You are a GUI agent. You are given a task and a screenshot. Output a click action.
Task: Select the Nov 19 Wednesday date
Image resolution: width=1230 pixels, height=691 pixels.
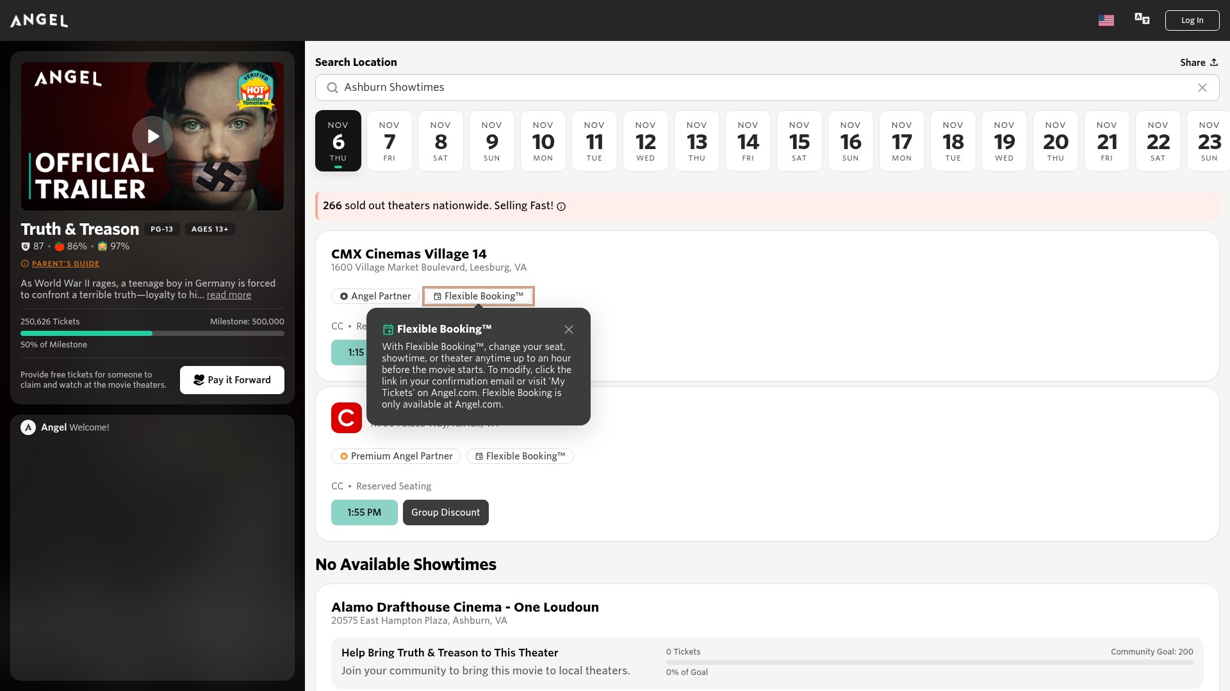(1004, 141)
